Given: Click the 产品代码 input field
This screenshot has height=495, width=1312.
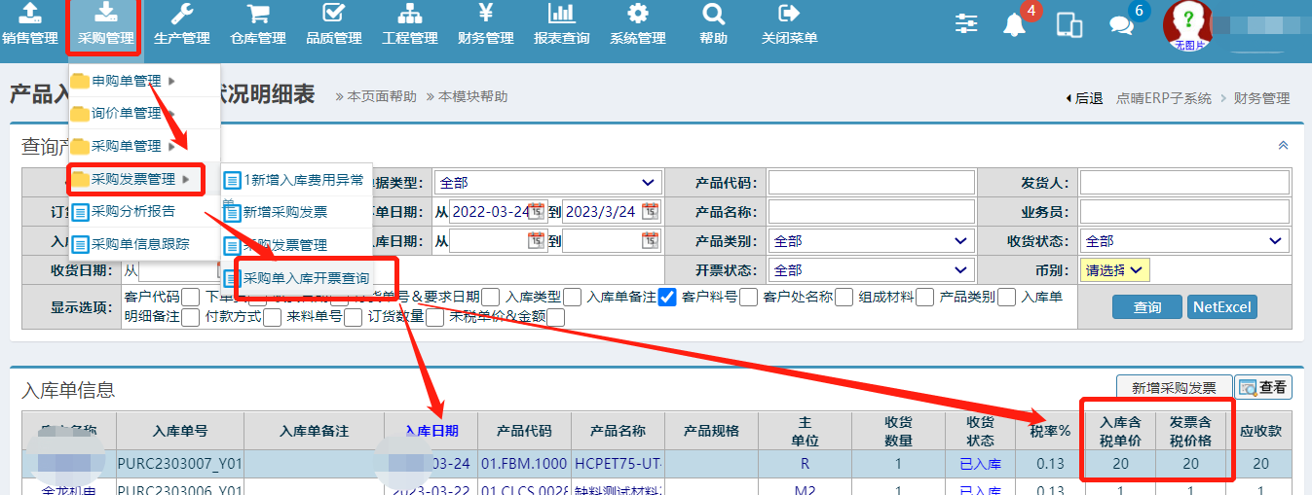Looking at the screenshot, I should (871, 183).
